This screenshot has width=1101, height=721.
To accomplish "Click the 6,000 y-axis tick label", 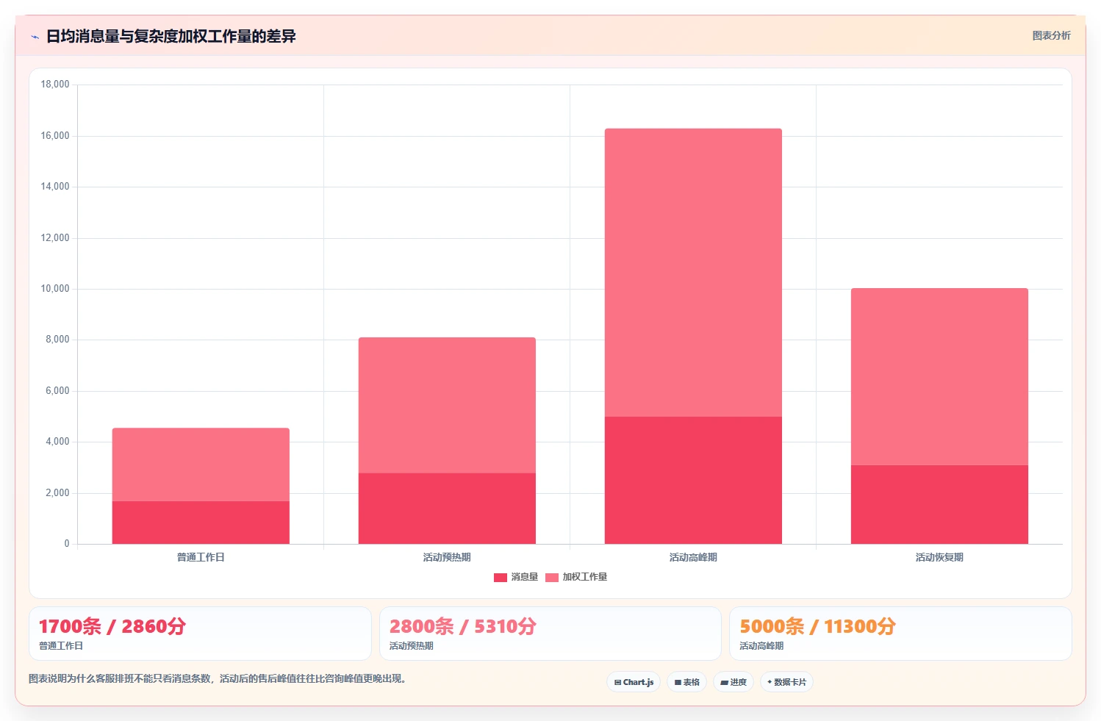I will [57, 391].
